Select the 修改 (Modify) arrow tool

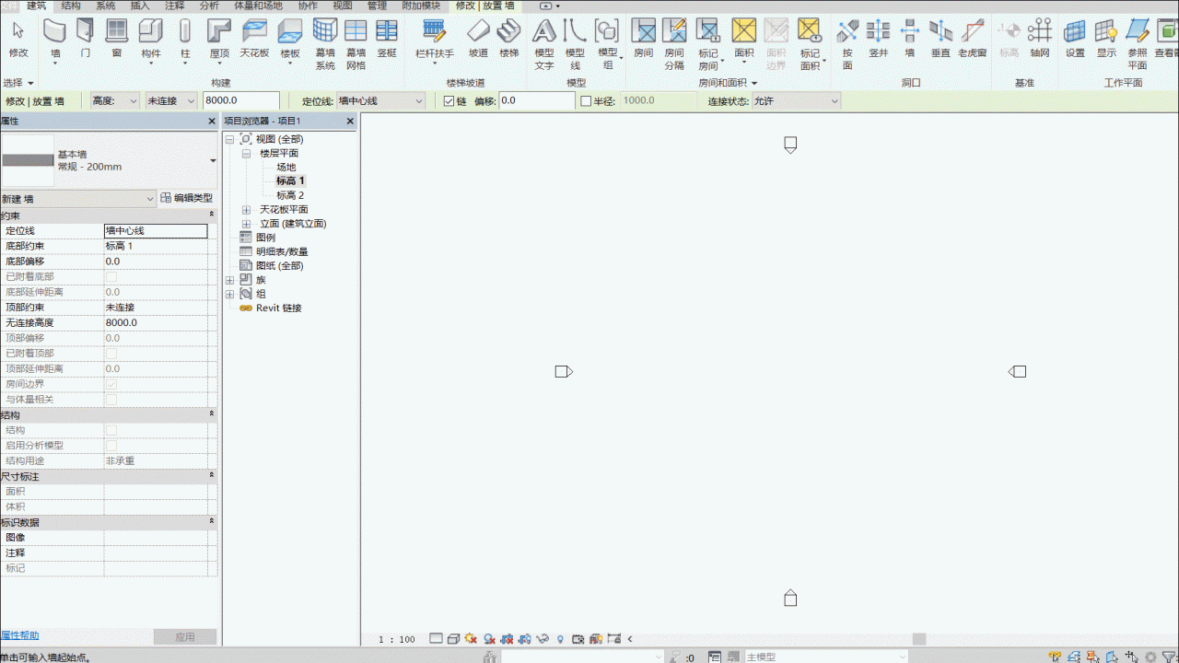18,39
